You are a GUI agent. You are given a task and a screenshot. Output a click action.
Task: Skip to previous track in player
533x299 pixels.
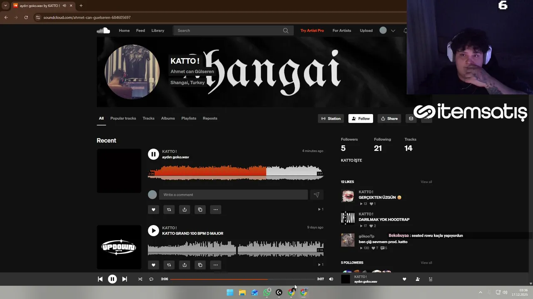(100, 279)
